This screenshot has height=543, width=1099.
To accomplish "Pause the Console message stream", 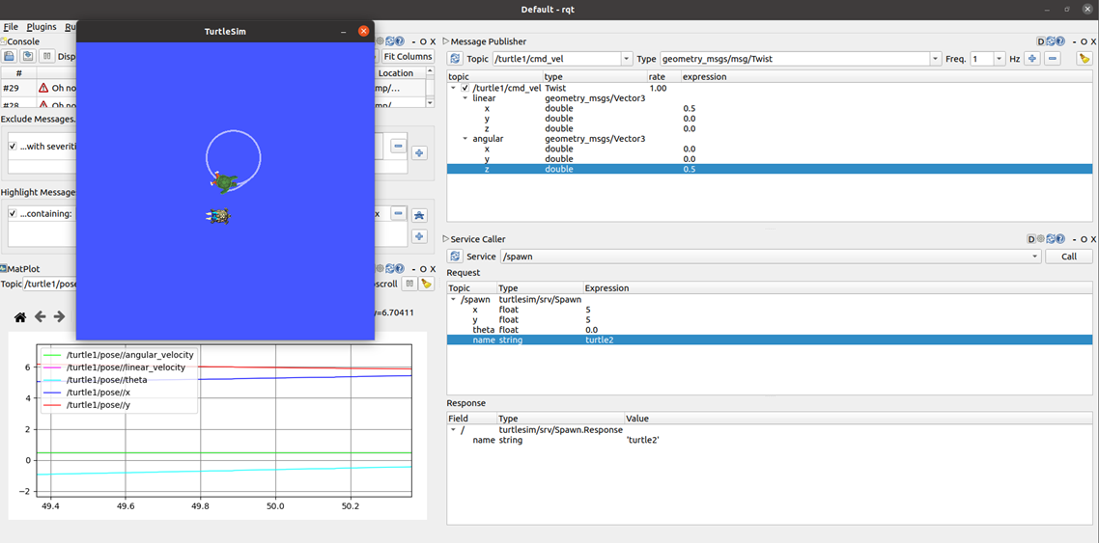I will point(47,57).
